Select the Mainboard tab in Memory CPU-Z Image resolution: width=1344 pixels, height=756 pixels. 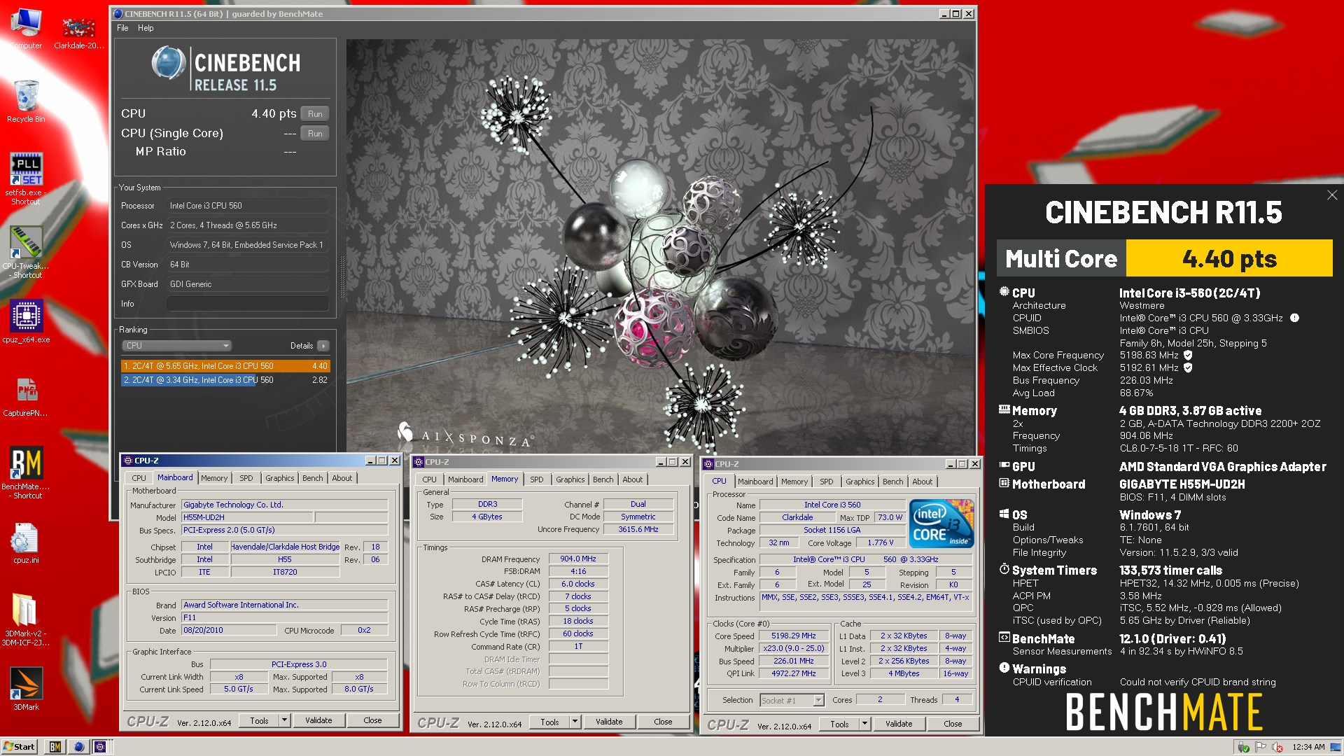[465, 479]
